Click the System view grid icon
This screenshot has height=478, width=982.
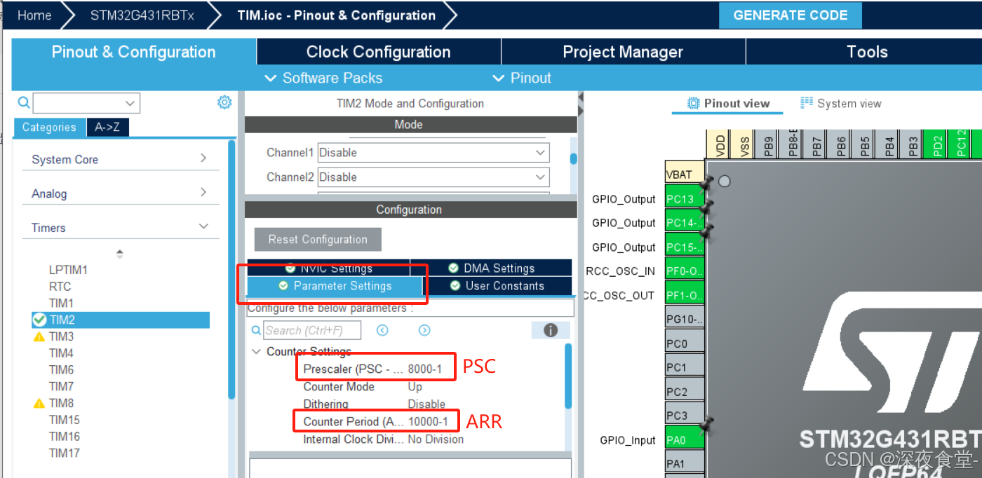[807, 103]
